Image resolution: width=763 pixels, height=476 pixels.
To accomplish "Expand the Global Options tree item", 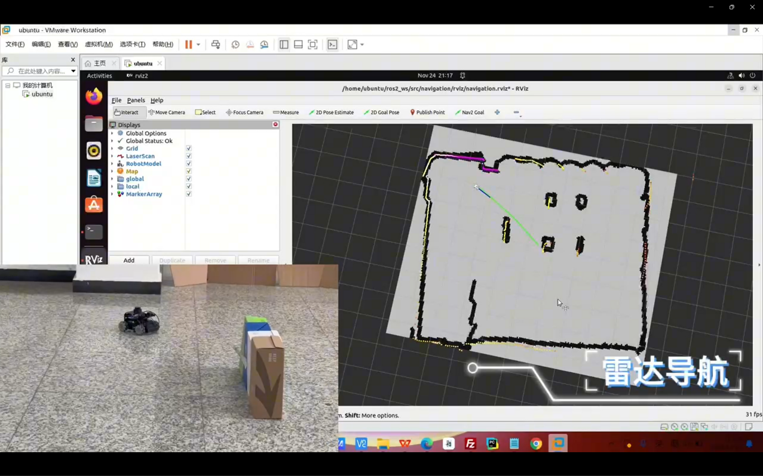I will click(x=112, y=134).
